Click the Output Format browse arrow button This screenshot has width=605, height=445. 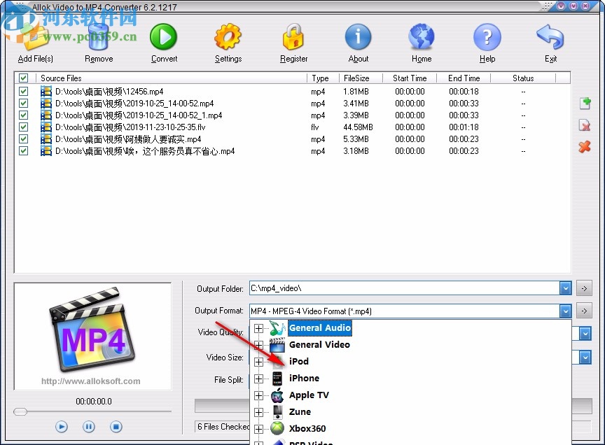tap(584, 310)
